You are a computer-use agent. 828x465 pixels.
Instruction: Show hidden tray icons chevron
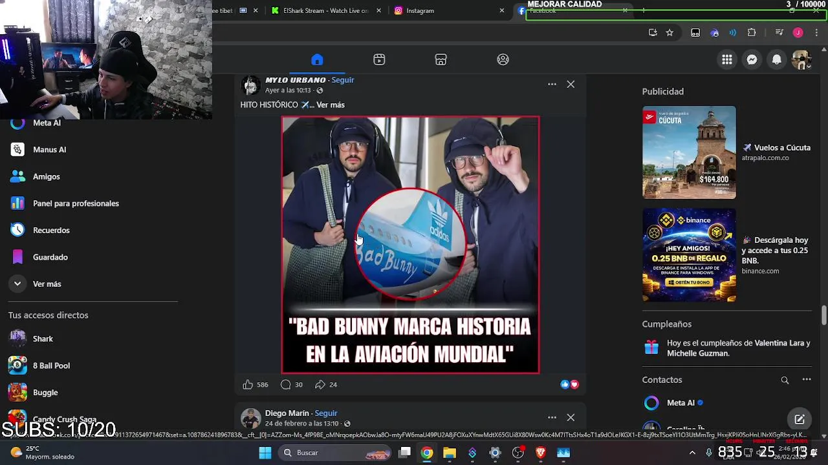692,453
